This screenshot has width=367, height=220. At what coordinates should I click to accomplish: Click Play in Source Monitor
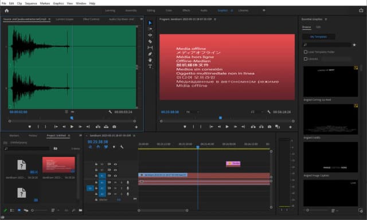pyautogui.click(x=72, y=127)
